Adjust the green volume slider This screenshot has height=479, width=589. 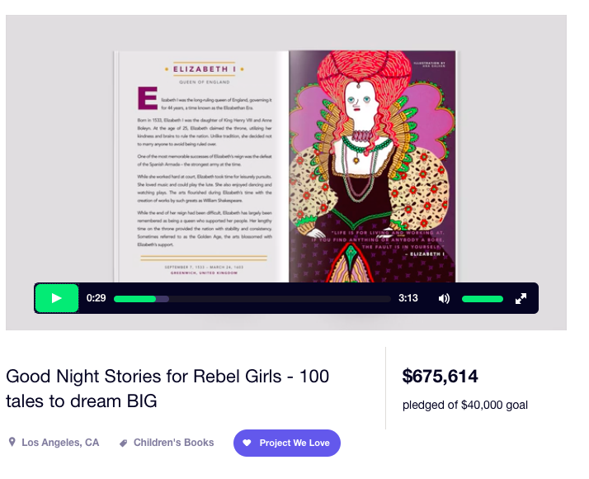tap(483, 299)
